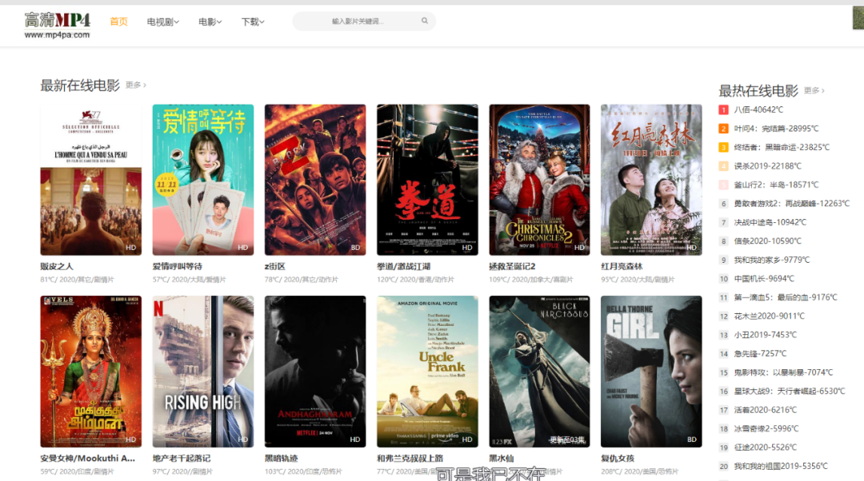Click the search magnifier icon
864x481 pixels.
[x=424, y=22]
